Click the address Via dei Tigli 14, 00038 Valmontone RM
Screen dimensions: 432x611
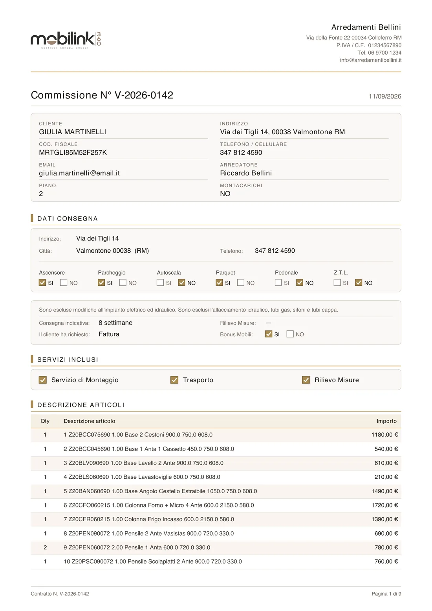tap(282, 132)
